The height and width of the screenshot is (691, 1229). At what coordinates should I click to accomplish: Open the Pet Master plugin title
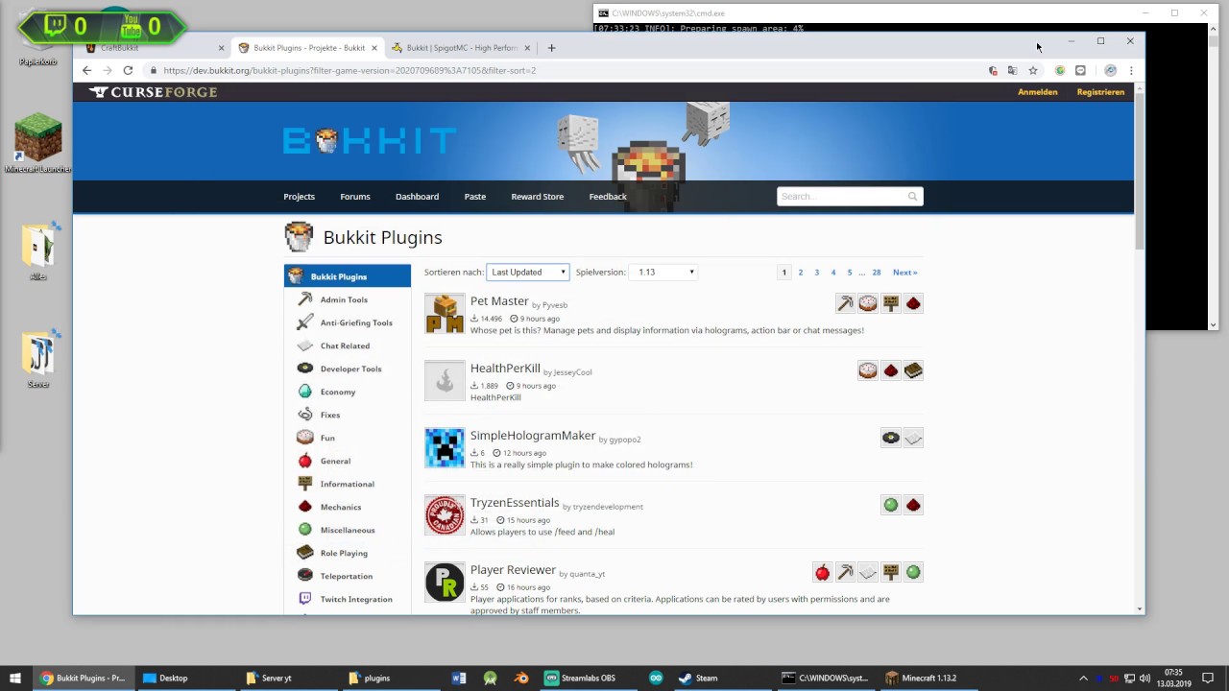(x=499, y=301)
